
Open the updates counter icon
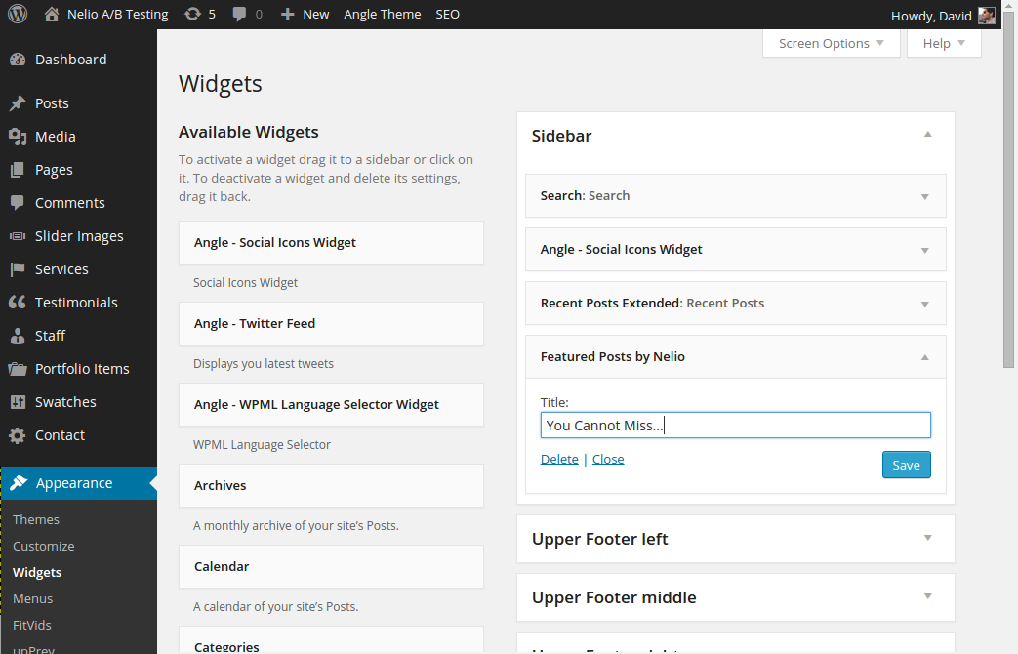click(x=192, y=15)
